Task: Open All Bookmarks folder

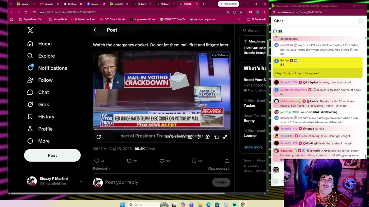Action: [257, 20]
